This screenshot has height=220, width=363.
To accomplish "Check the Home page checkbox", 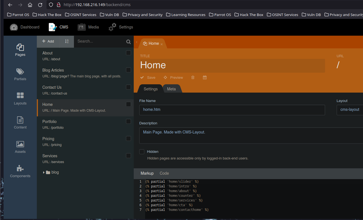I will coord(128,104).
